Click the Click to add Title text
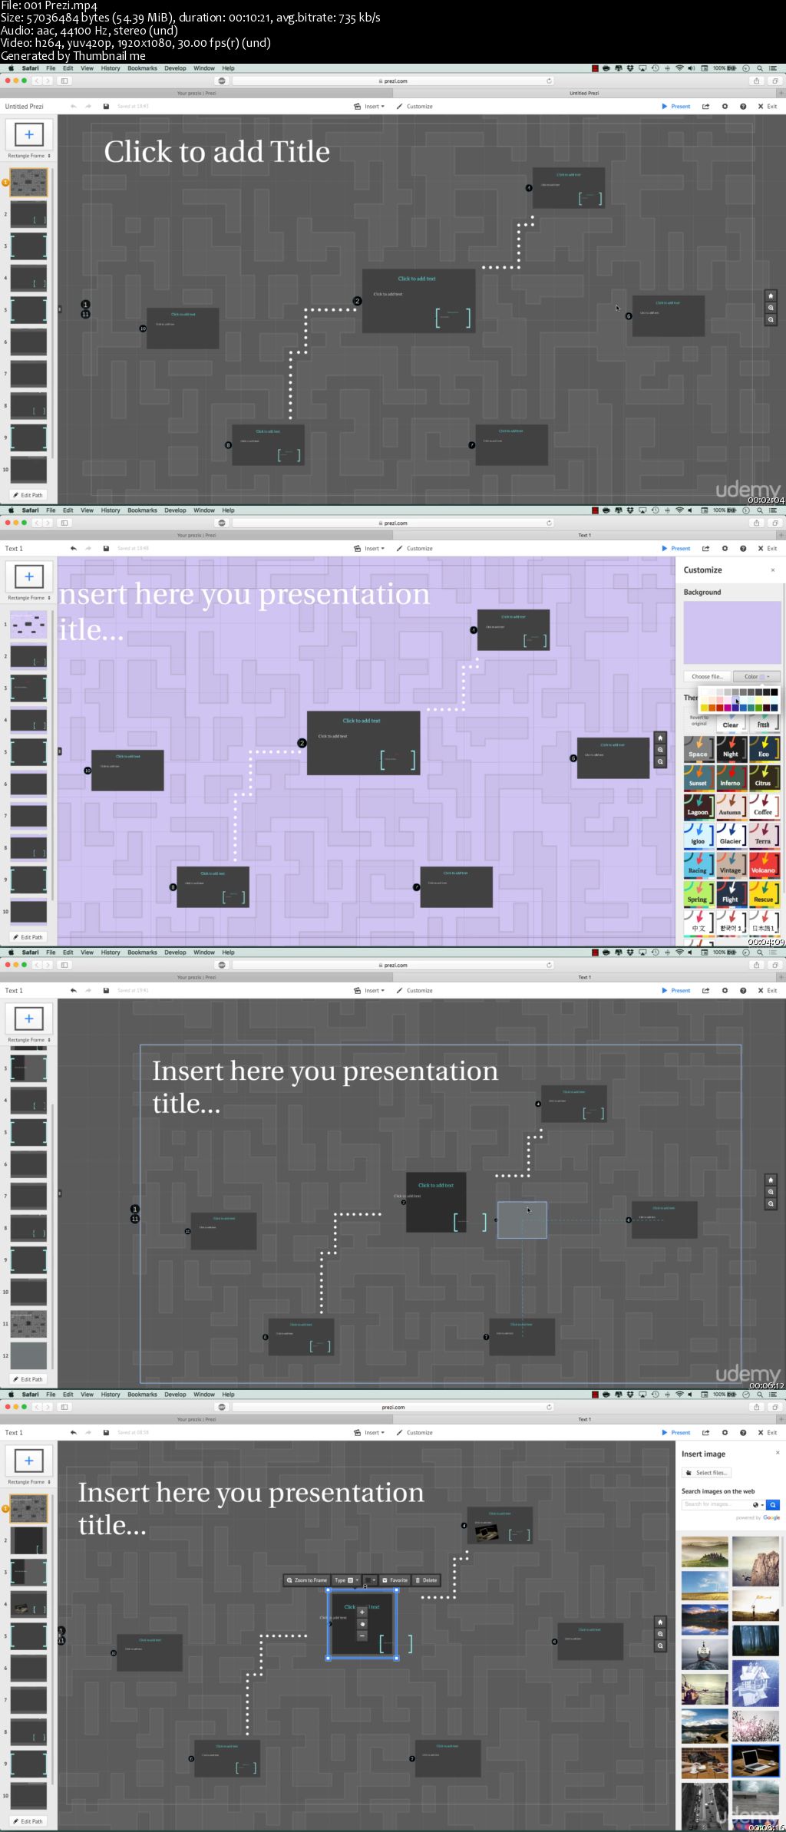 (217, 151)
